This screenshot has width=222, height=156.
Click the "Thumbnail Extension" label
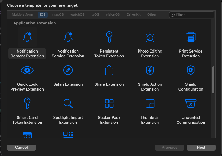tap(150, 120)
